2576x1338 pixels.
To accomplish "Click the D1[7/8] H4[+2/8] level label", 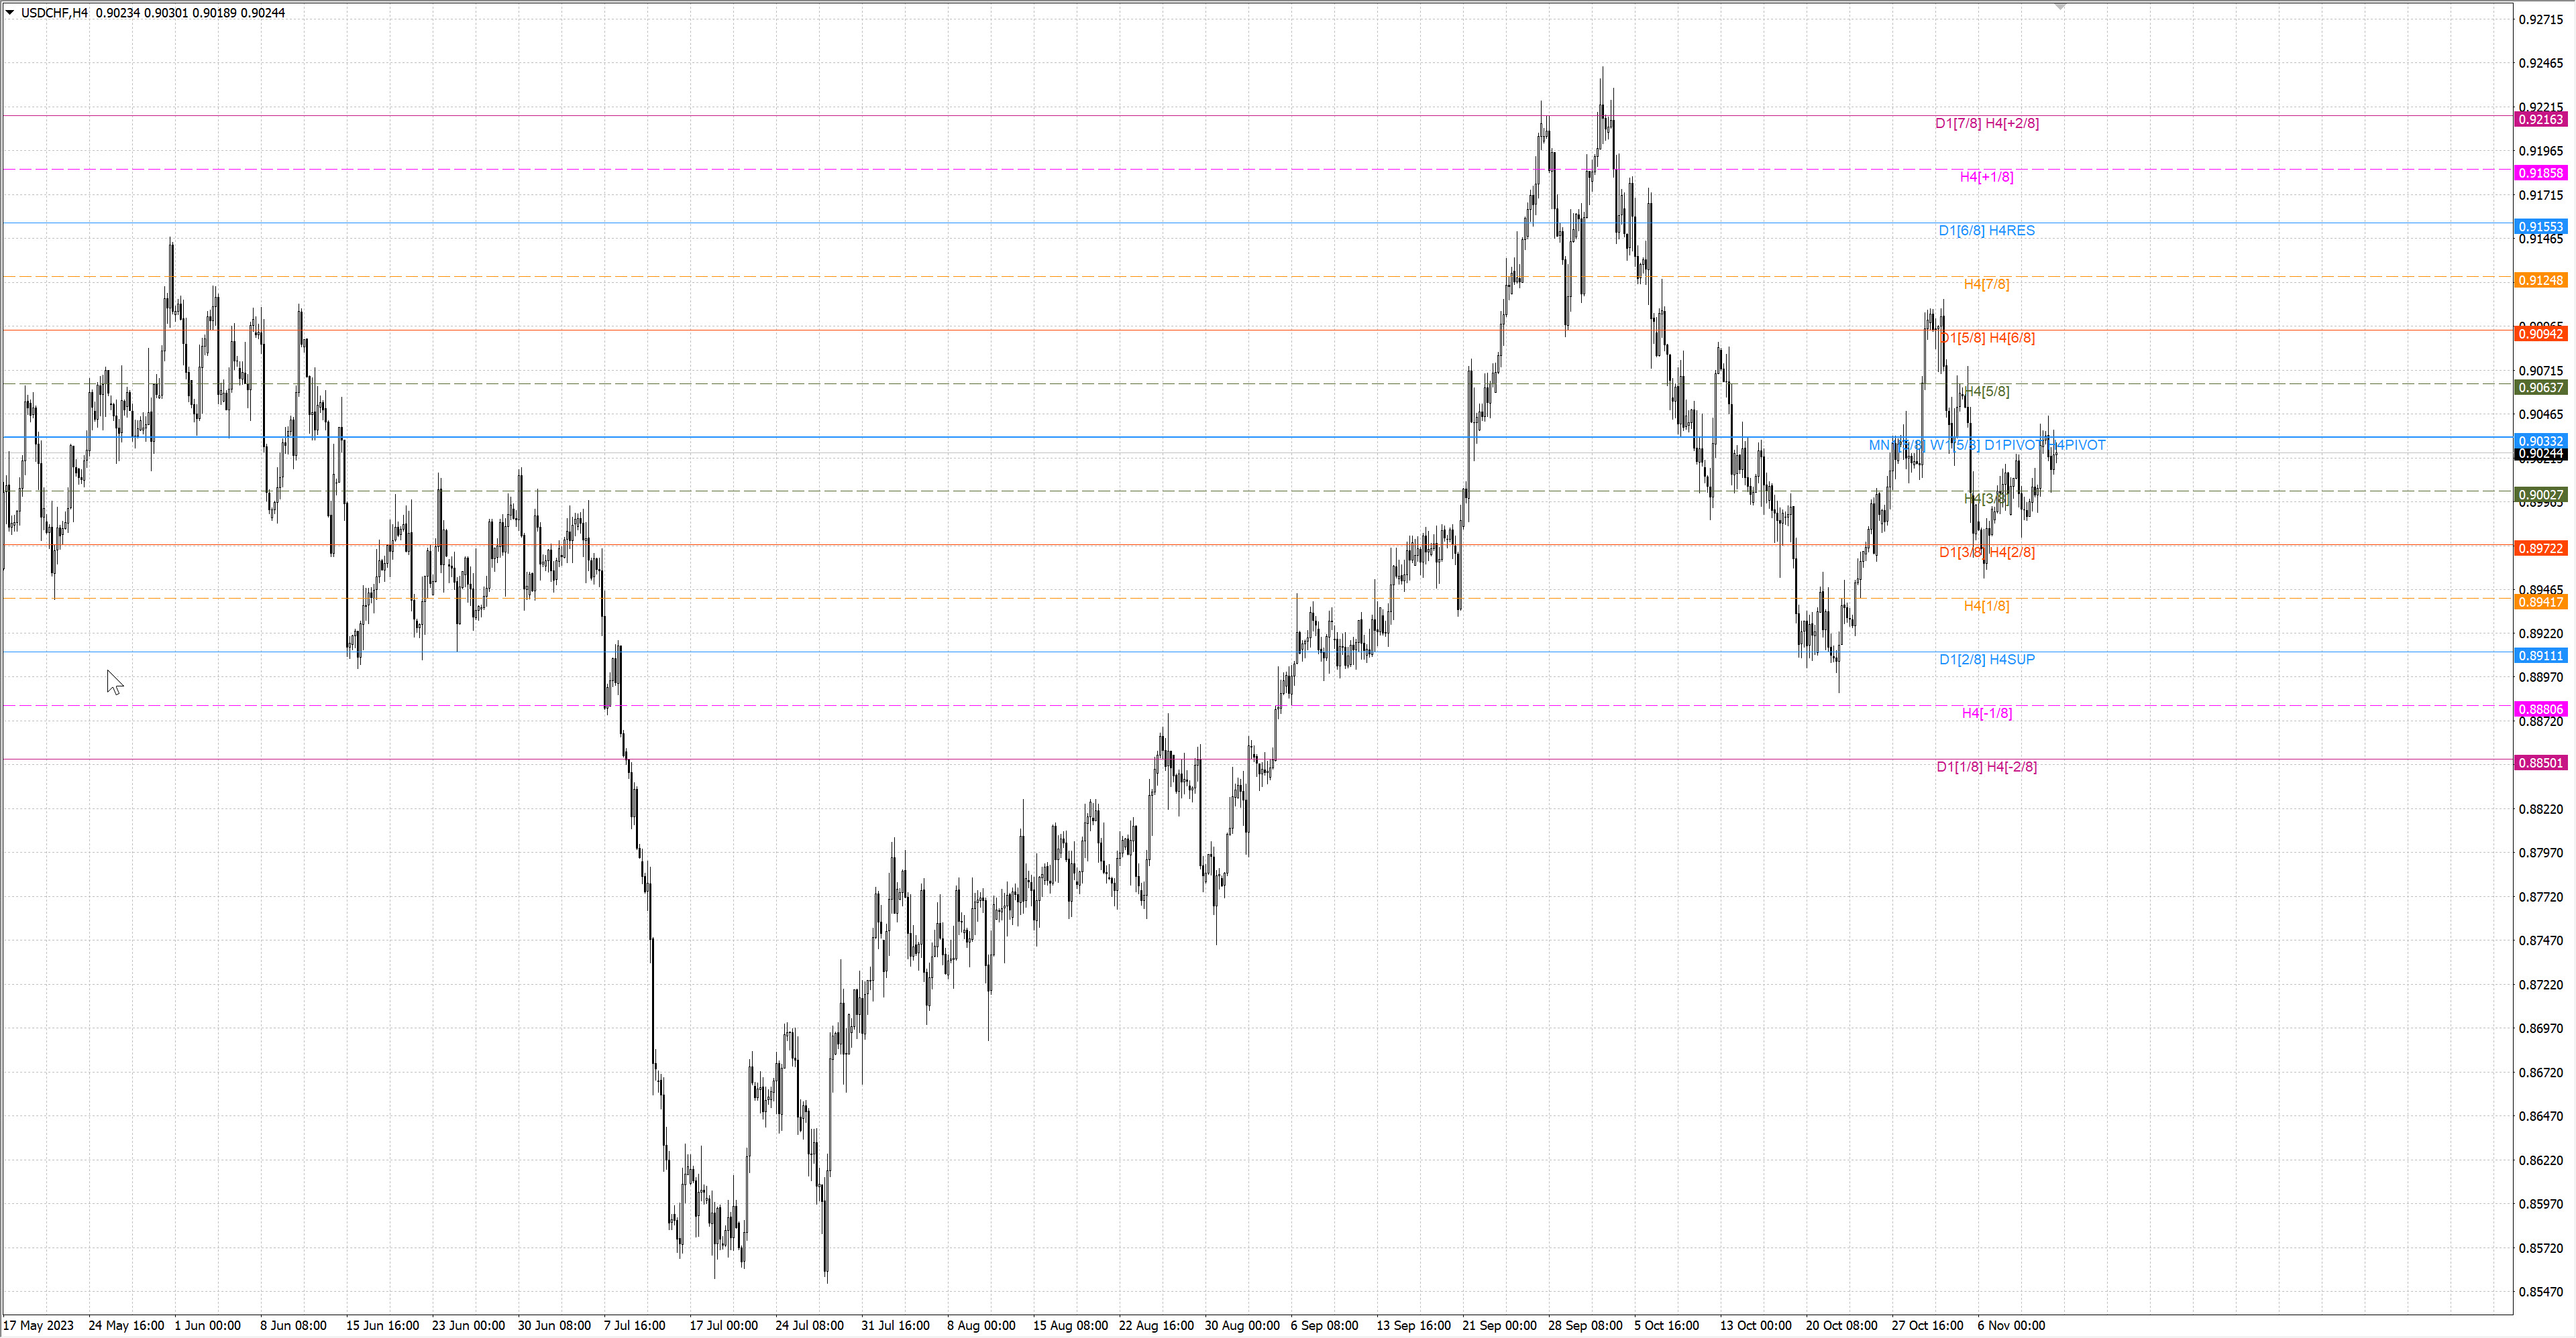I will [x=1986, y=123].
